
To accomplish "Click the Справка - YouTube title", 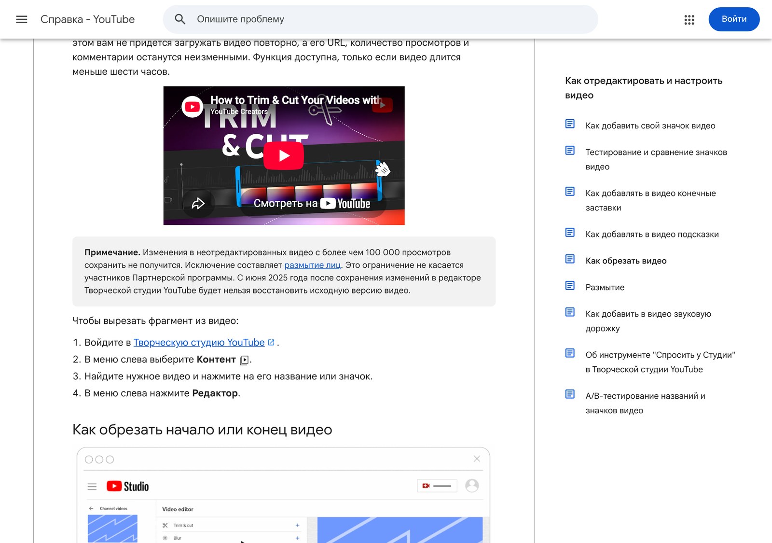I will click(x=87, y=19).
